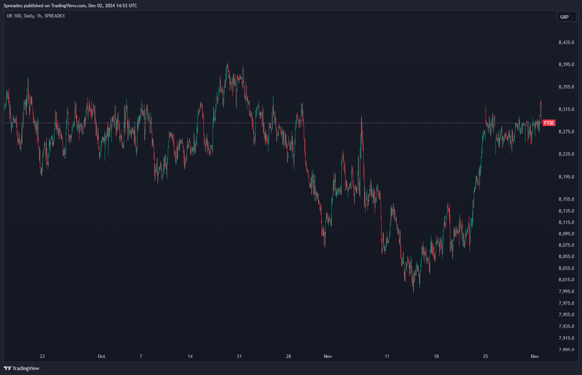Select price level 8,195.0 on axis
Viewport: 582px width, 375px height.
tap(566, 177)
